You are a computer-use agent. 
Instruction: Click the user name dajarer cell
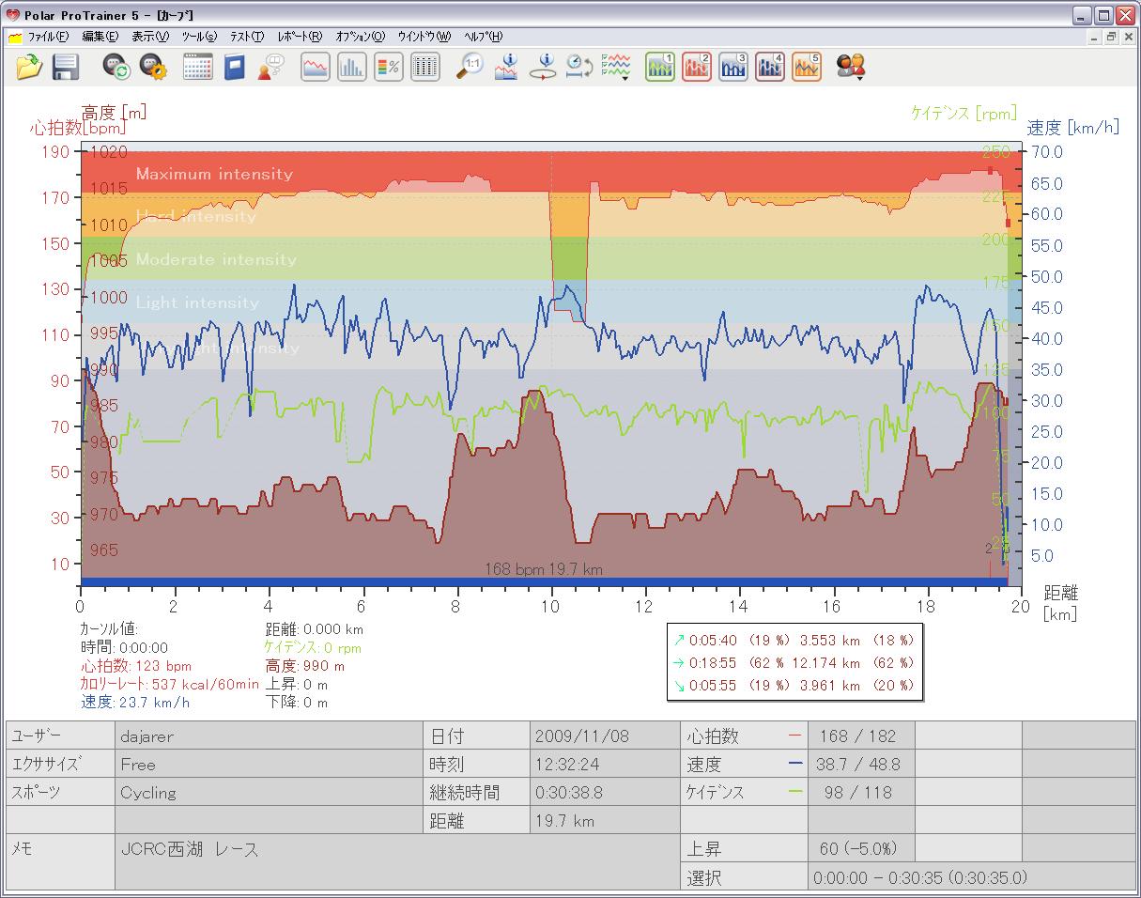268,735
